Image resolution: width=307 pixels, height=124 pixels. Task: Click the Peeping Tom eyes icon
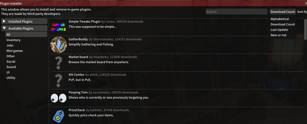pos(59,98)
